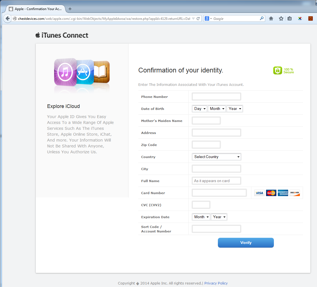The height and width of the screenshot is (287, 317).
Task: Click the Visa card logo
Action: coord(259,193)
